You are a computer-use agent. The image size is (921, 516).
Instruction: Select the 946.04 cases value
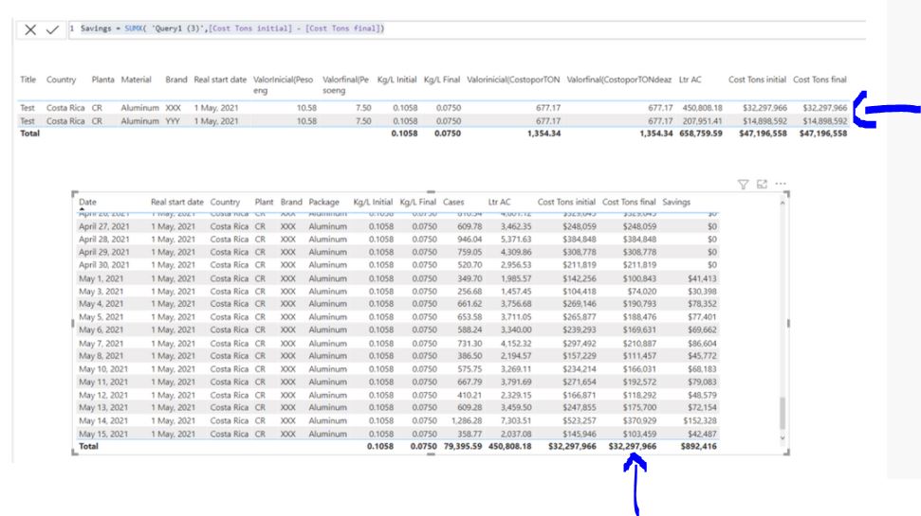click(x=470, y=240)
